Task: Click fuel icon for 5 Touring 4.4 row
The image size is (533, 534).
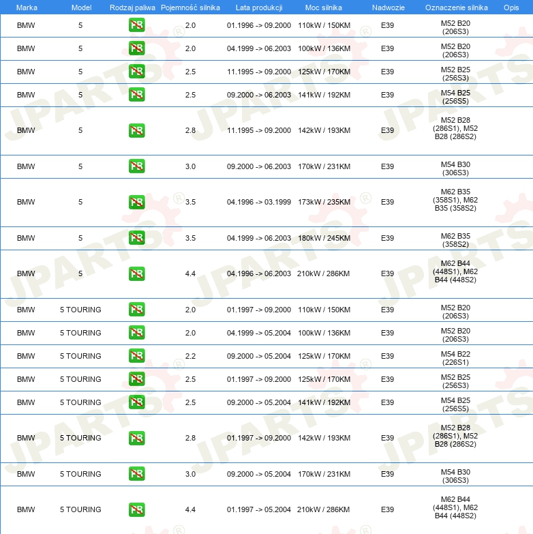Action: tap(136, 509)
